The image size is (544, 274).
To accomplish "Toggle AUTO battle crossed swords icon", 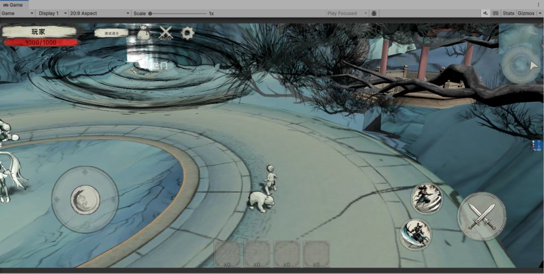I will click(x=166, y=33).
